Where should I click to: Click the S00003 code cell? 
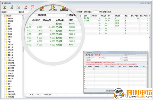[x=72, y=24]
